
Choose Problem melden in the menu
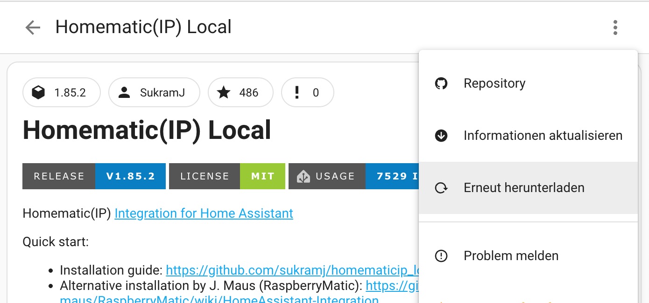coord(528,256)
